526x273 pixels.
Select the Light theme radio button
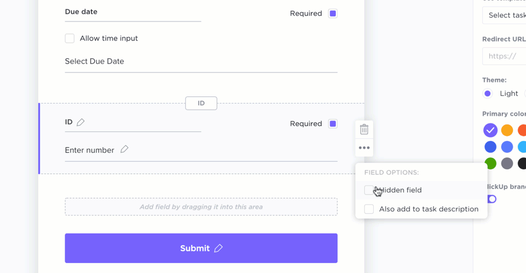[x=488, y=94]
